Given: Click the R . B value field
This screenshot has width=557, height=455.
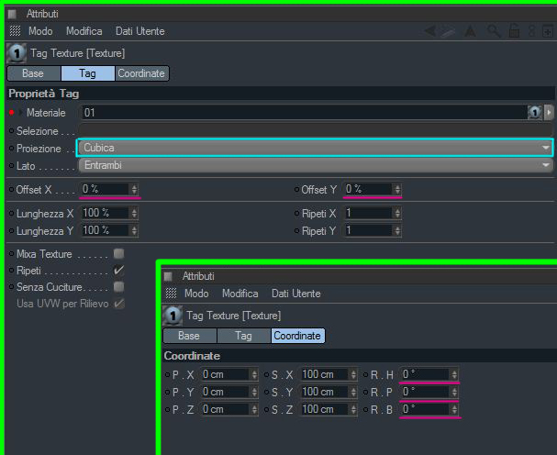Looking at the screenshot, I should (426, 409).
